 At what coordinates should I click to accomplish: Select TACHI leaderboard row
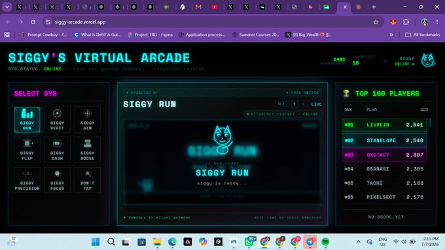[x=384, y=183]
